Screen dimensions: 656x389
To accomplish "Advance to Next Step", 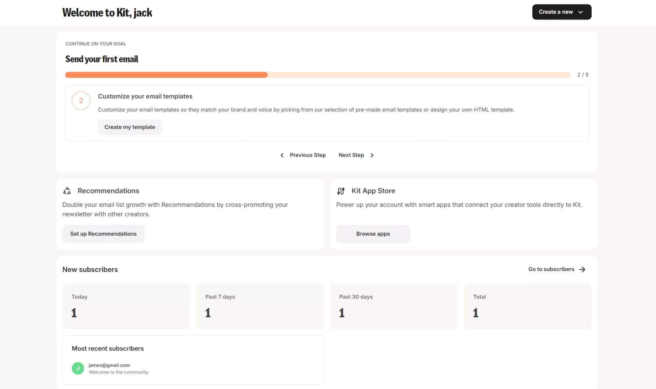I will (x=351, y=155).
